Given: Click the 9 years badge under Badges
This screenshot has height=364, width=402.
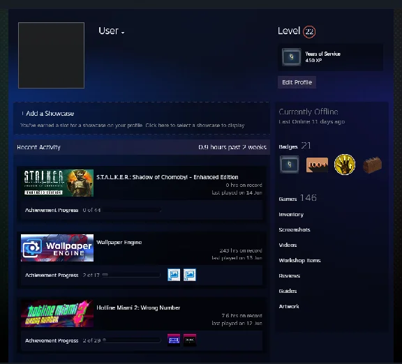Looking at the screenshot, I should tap(289, 165).
